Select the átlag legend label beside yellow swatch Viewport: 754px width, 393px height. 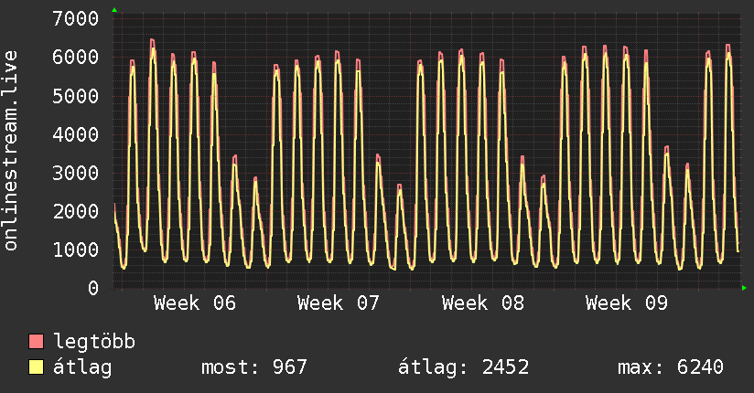(82, 367)
